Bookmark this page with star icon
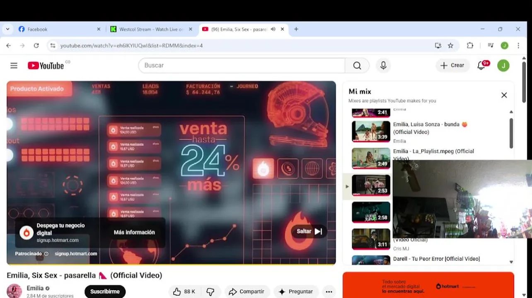Screen dimensions: 532x298 coord(450,46)
